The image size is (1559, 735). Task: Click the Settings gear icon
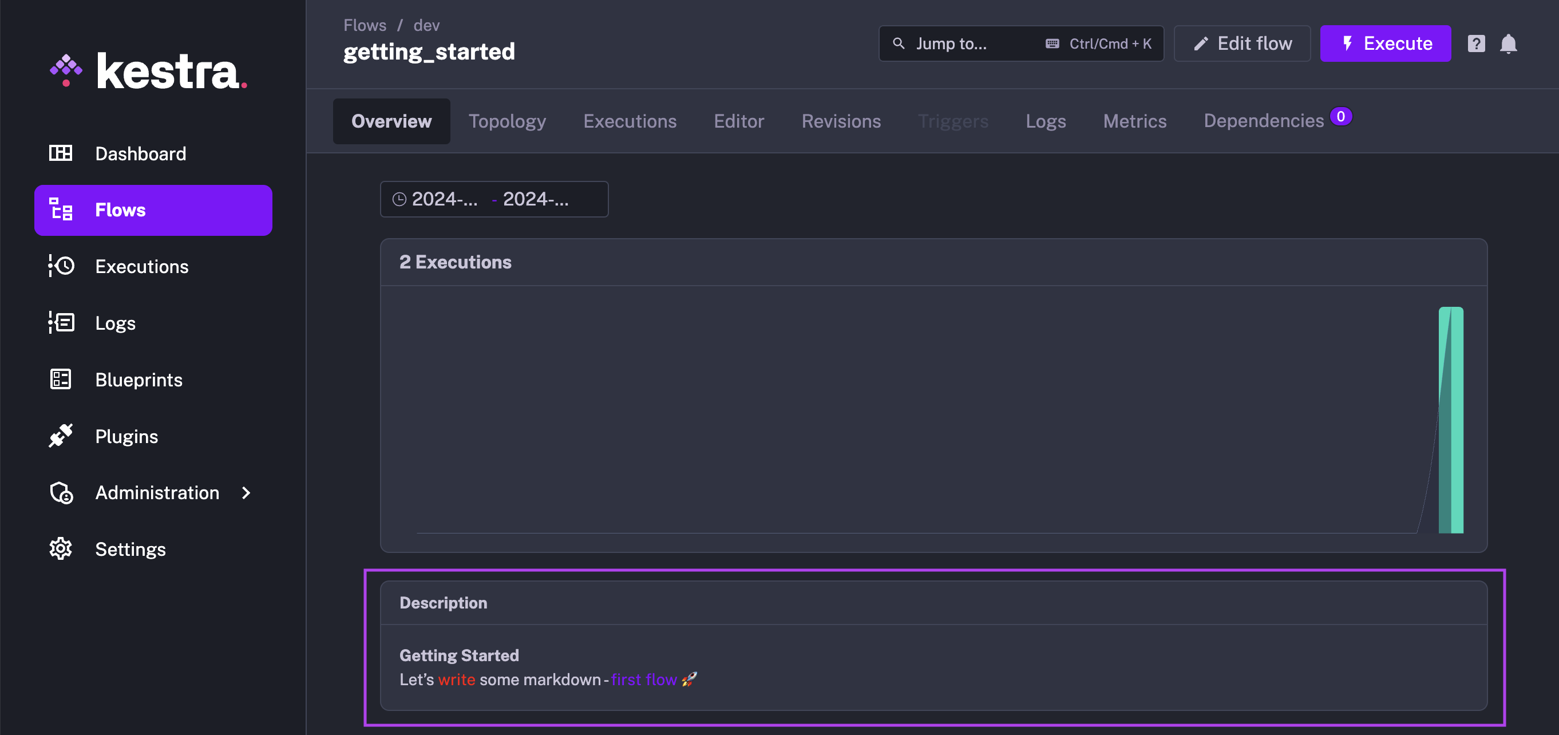coord(61,548)
